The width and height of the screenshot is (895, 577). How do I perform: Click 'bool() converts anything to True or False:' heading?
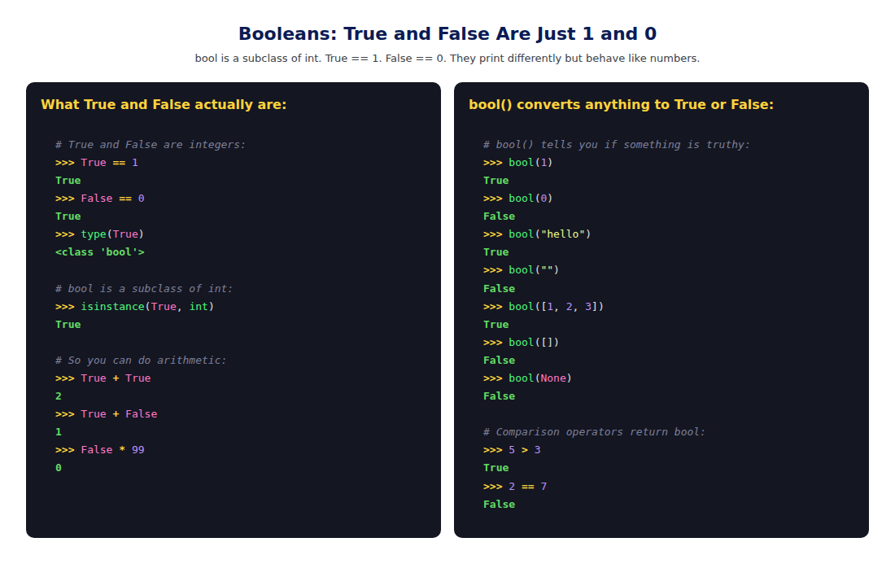(x=621, y=104)
